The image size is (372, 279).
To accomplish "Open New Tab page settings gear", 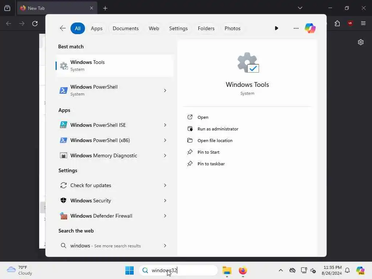I will 361,42.
